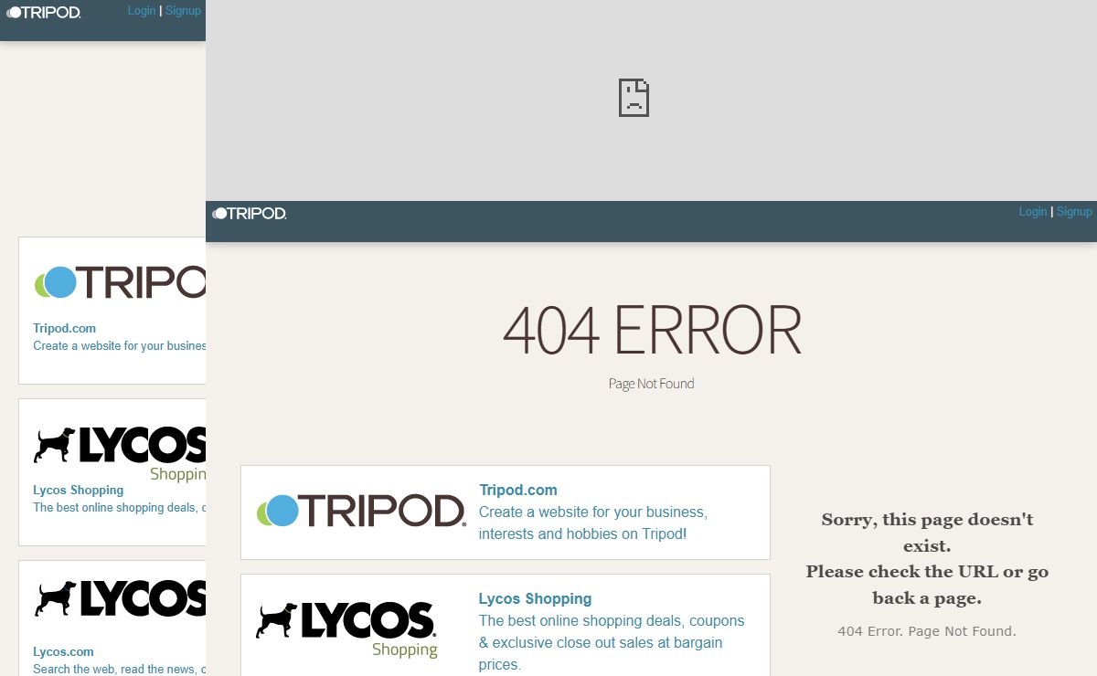This screenshot has width=1097, height=676.
Task: Click the "404 Error. Page Not Found." footer text
Action: [927, 631]
